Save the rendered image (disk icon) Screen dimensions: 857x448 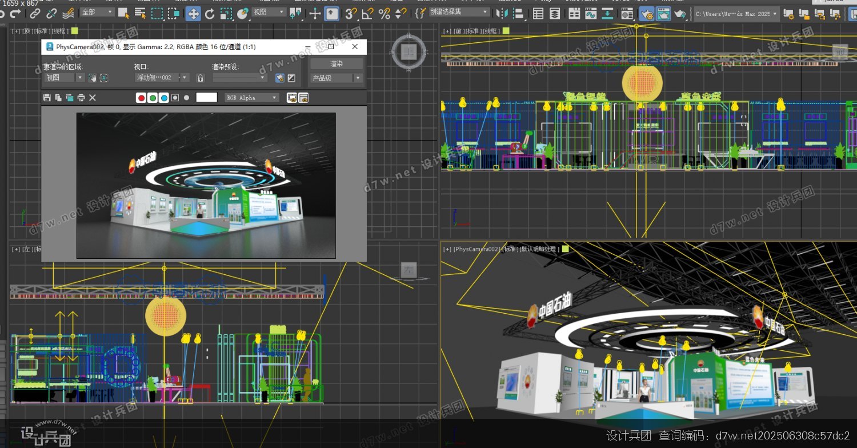click(47, 98)
